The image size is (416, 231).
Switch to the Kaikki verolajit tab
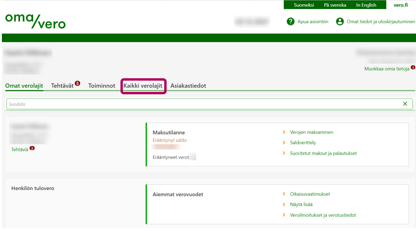click(x=143, y=86)
